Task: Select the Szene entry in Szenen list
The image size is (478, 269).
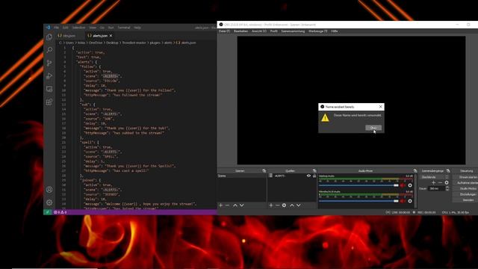Action: (242, 176)
